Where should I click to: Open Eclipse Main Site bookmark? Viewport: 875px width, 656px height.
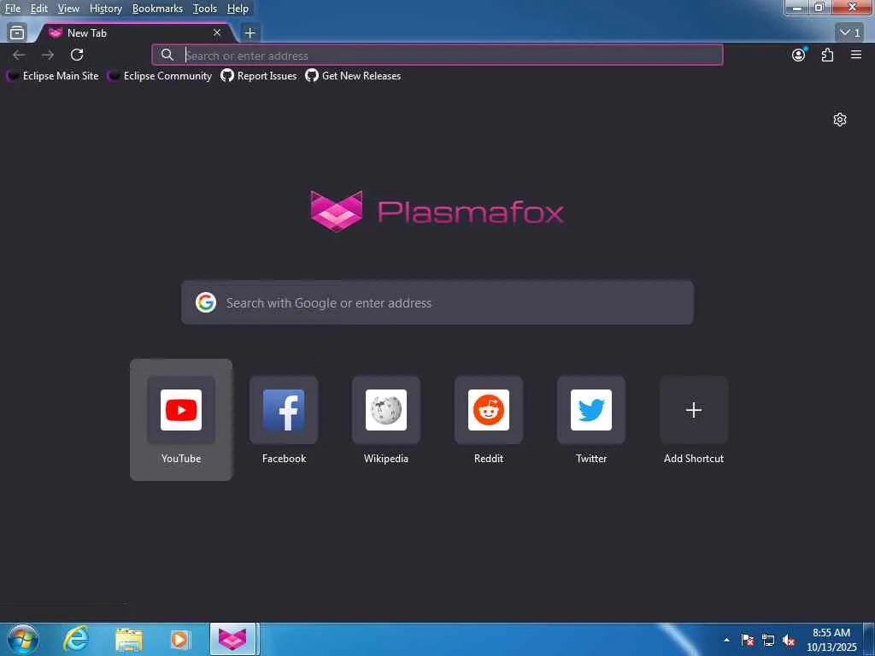pos(53,76)
